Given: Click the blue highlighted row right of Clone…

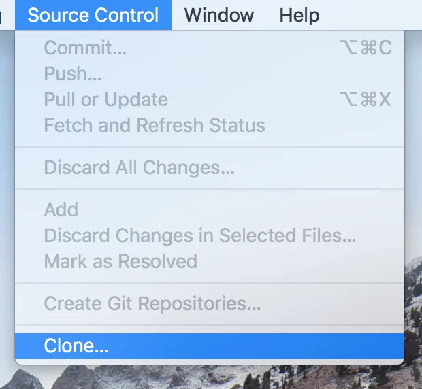Looking at the screenshot, I should click(256, 345).
